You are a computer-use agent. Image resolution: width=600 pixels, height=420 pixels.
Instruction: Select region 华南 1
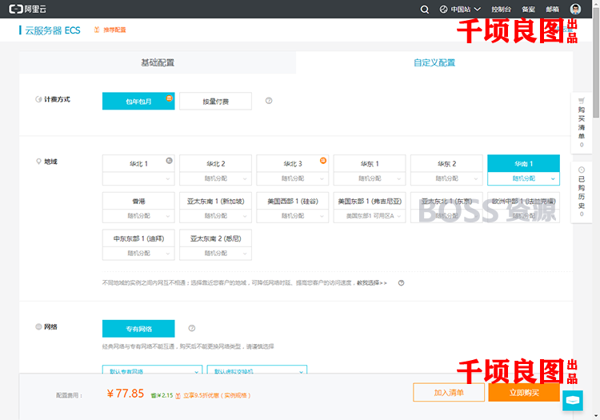[x=523, y=164]
